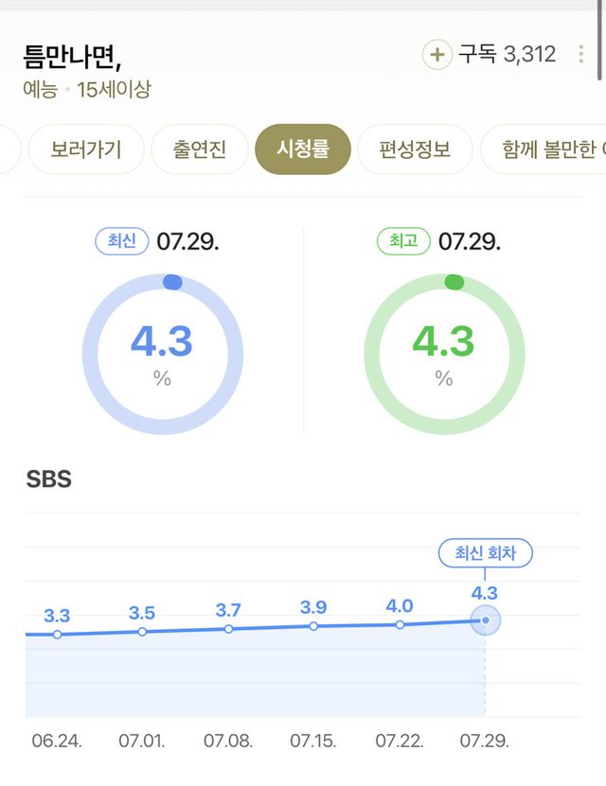The image size is (606, 786).
Task: Click the highlighted 4.3 point for 07.29.
Action: click(485, 620)
